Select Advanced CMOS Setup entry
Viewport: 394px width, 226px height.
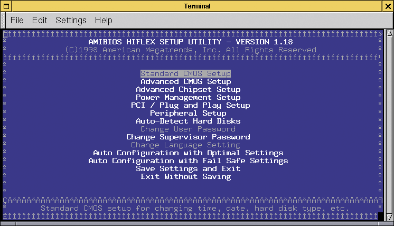click(186, 82)
